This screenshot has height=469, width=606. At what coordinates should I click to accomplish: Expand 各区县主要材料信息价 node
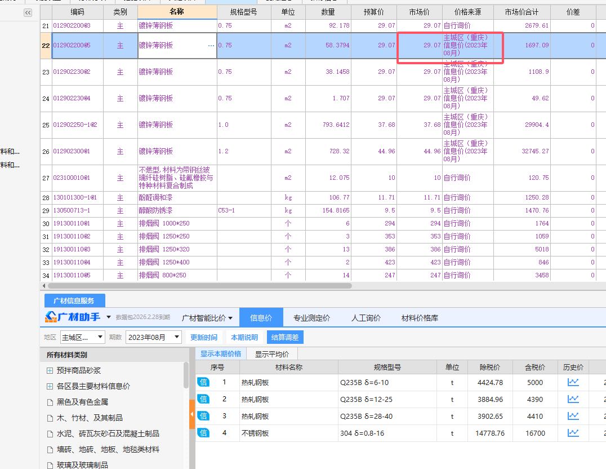[x=50, y=387]
